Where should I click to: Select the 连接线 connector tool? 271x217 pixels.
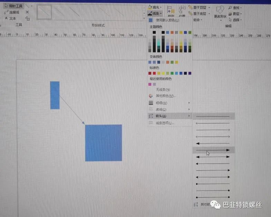pos(12,12)
